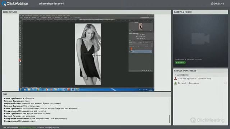Image resolution: width=230 pixels, height=129 pixels.
Task: Open the Фильтр menu
Action: tap(53, 15)
